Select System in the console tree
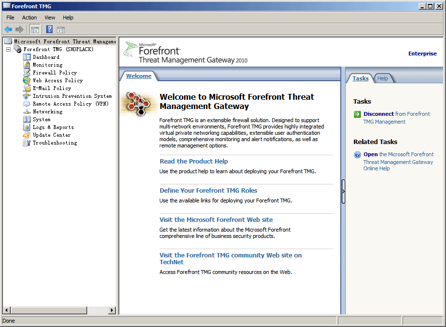Screen dimensions: 446x327 pyautogui.click(x=41, y=119)
